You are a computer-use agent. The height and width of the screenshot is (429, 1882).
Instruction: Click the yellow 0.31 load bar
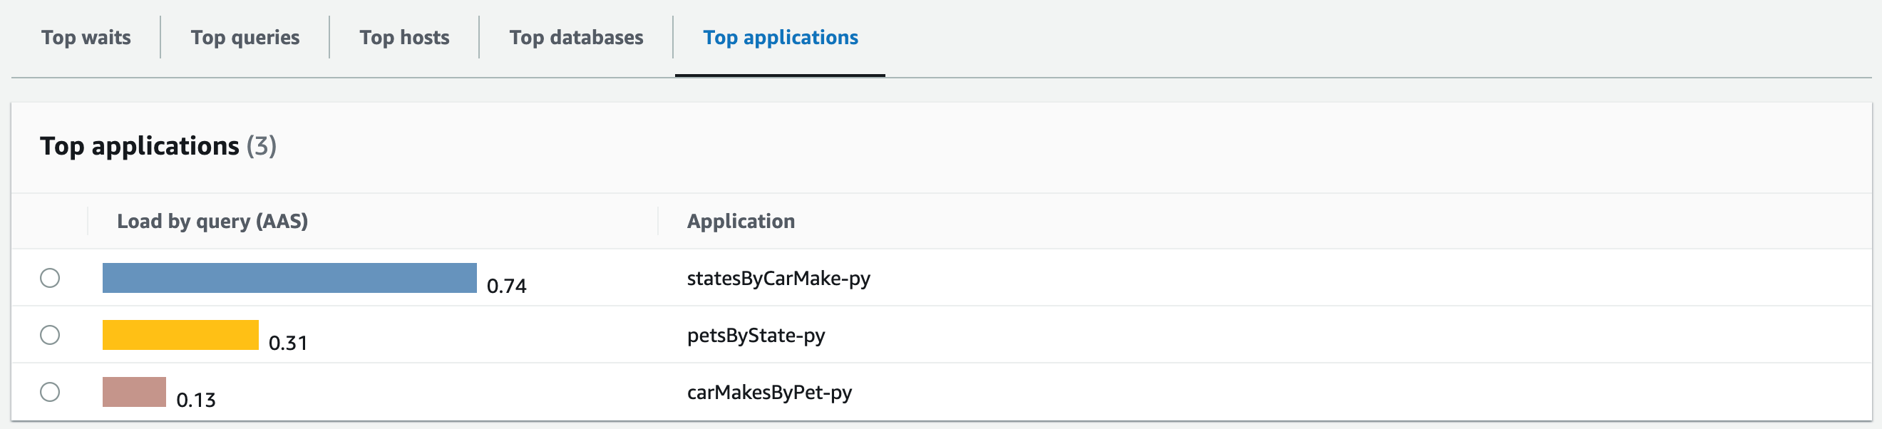coord(180,335)
